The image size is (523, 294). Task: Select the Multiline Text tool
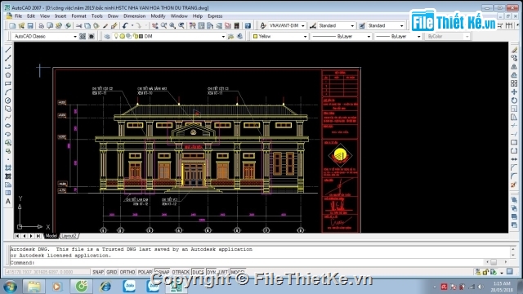8,202
